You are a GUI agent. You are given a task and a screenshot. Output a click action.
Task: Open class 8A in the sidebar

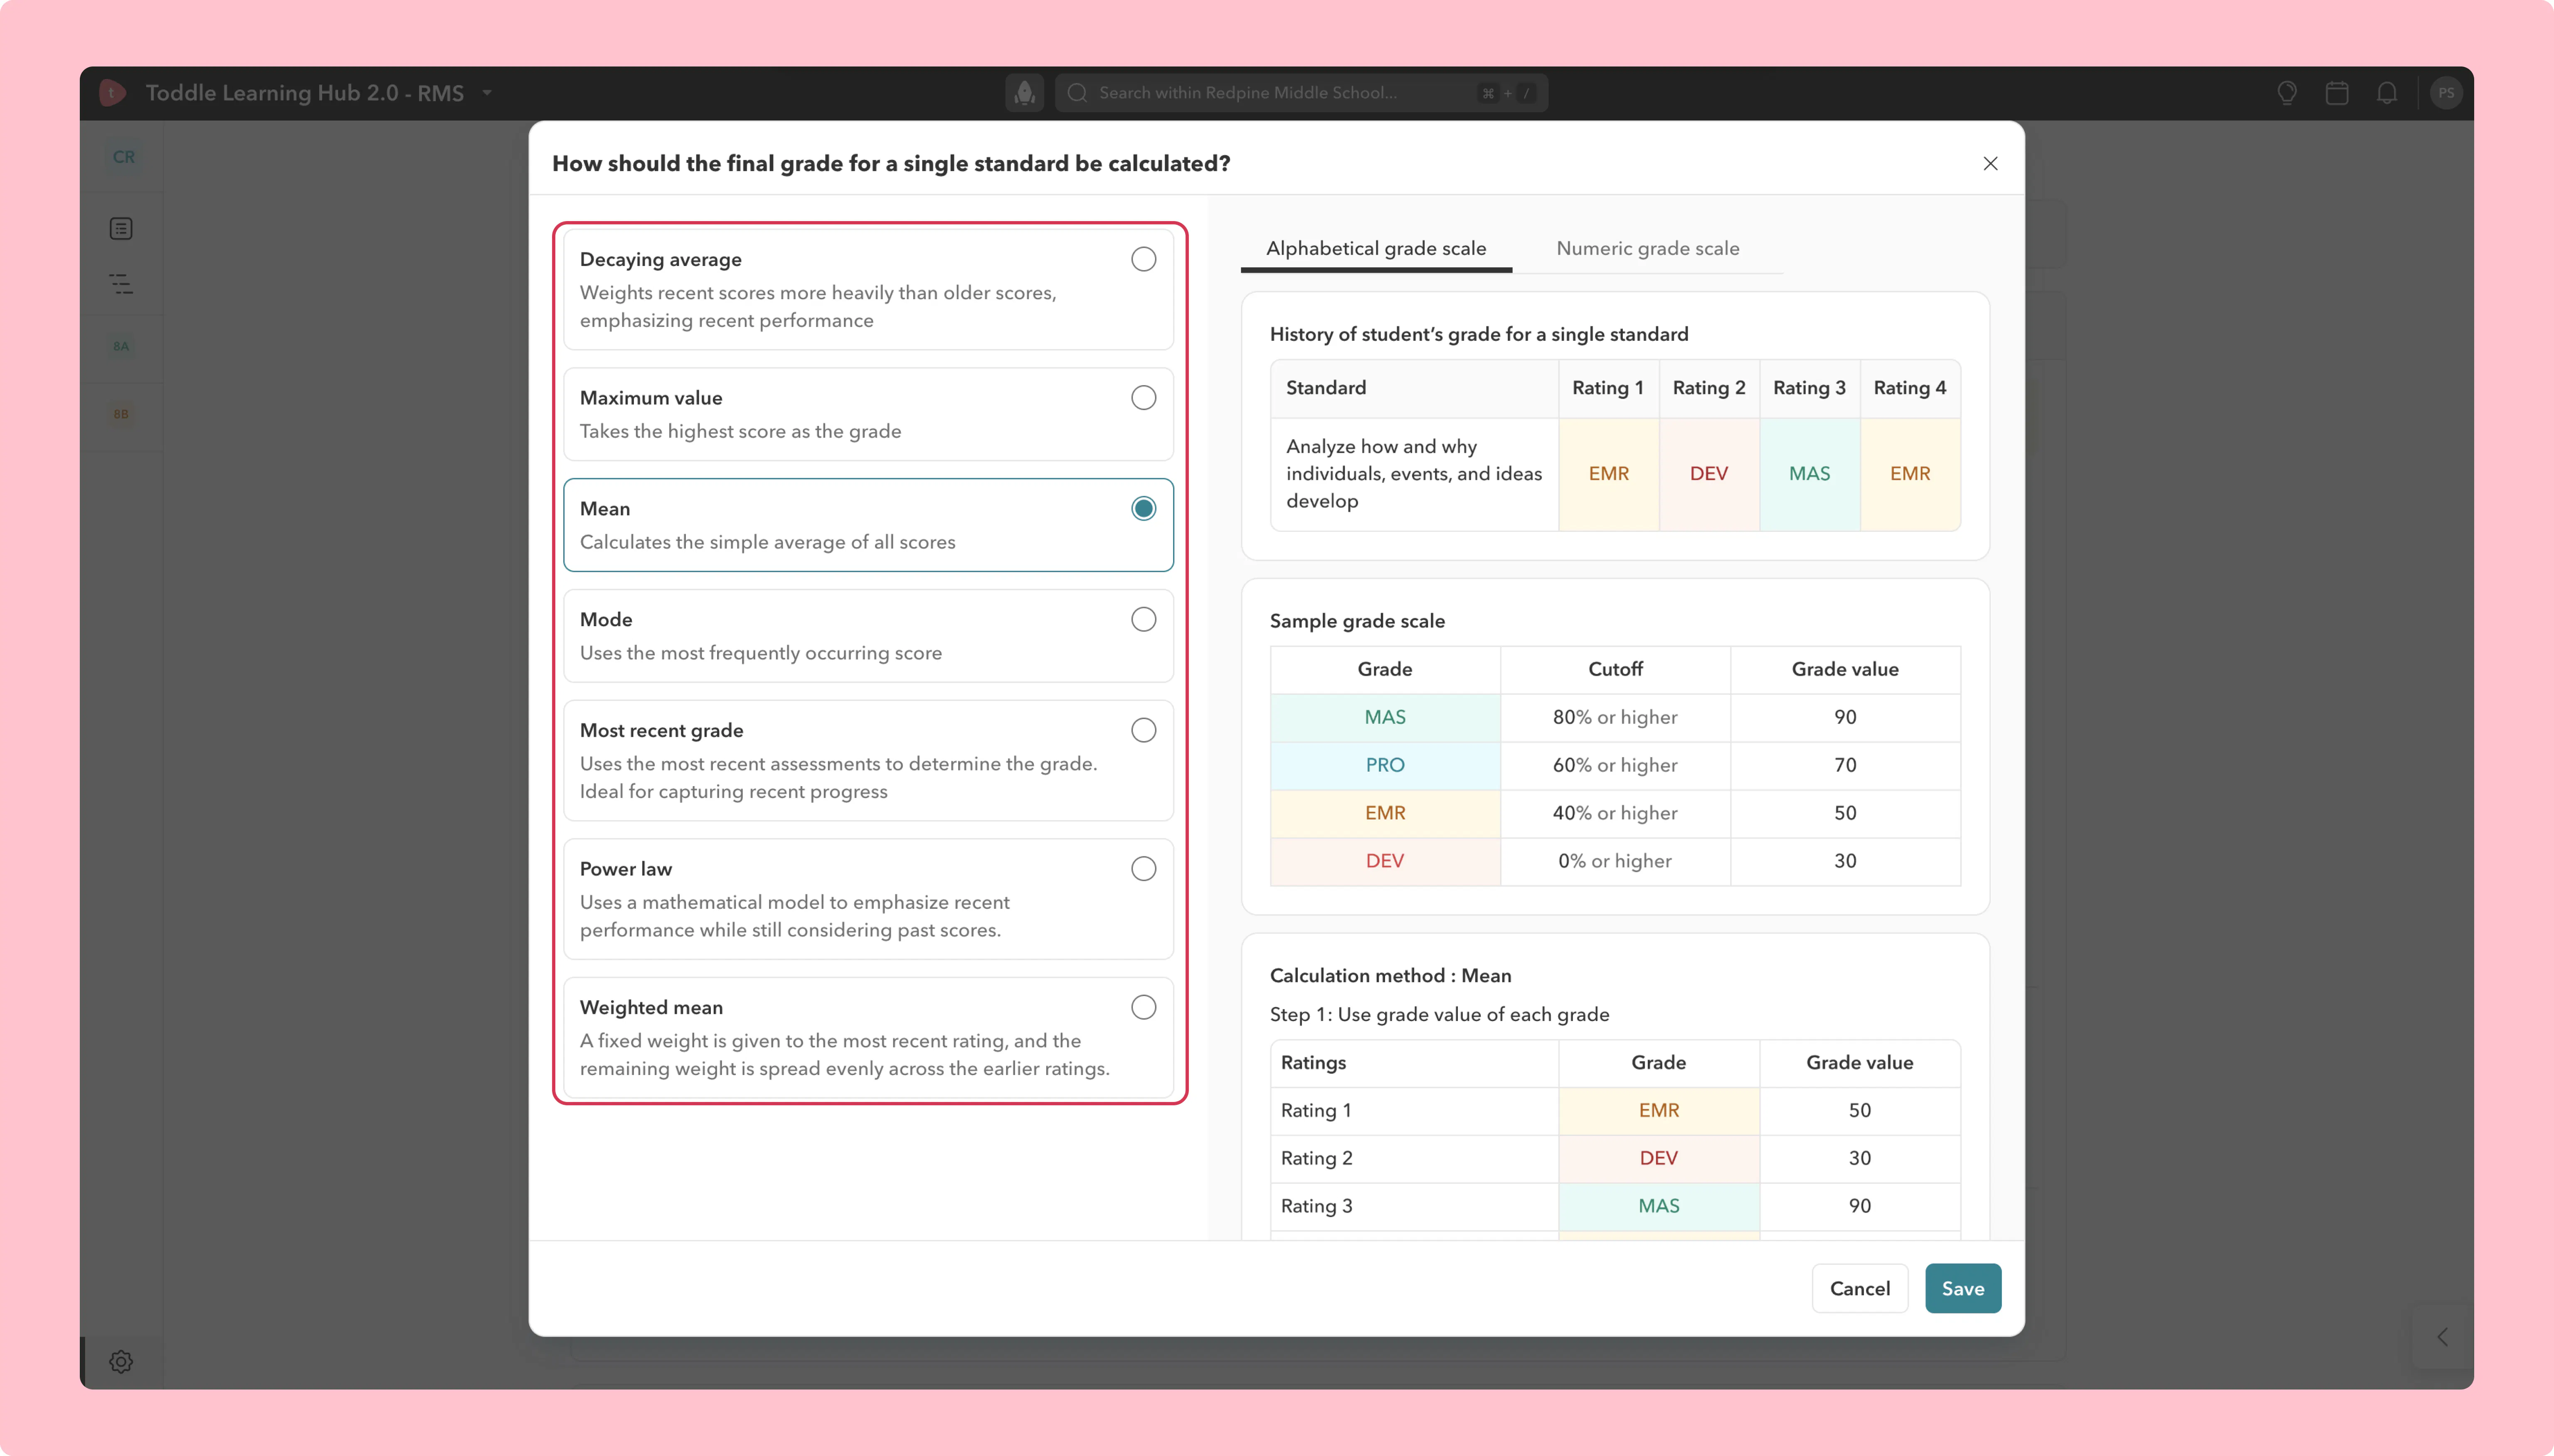tap(121, 346)
